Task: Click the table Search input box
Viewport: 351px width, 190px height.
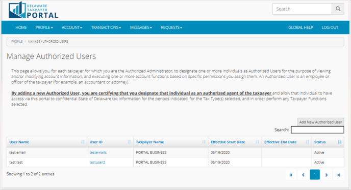Action: pos(317,130)
